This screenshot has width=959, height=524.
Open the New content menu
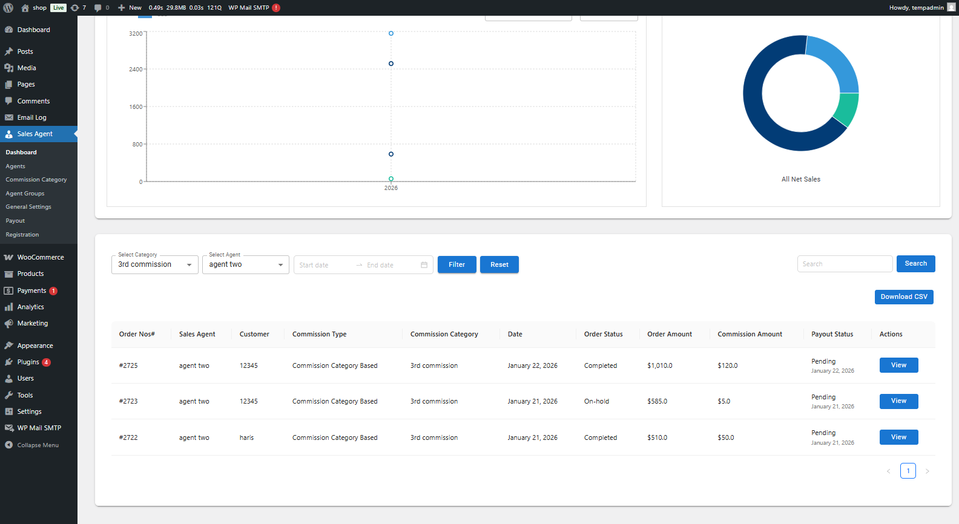[130, 8]
